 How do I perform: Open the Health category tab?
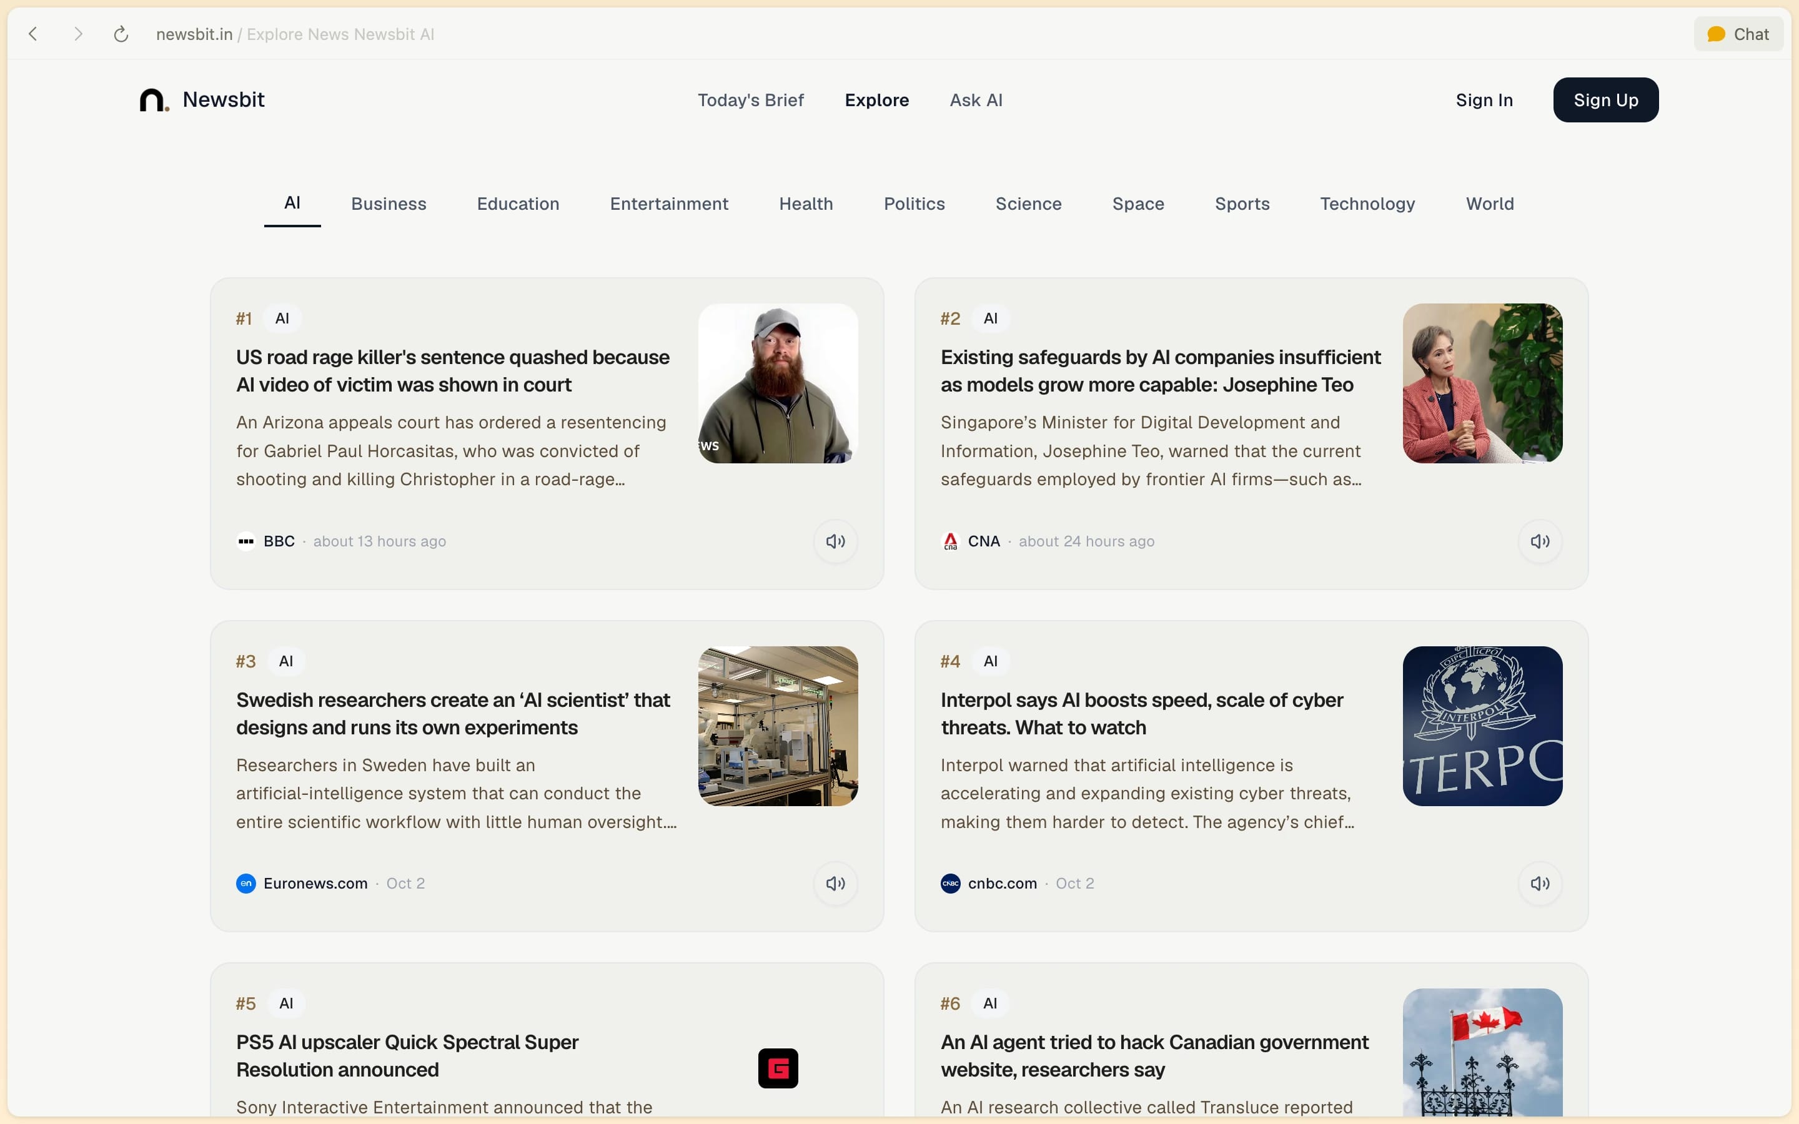[806, 204]
